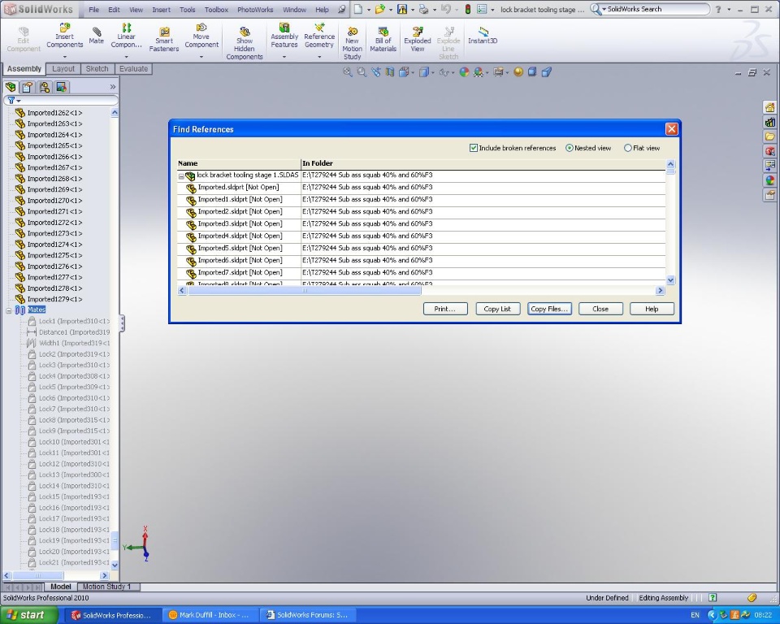
Task: Click the Close button in Find References
Action: tap(600, 309)
